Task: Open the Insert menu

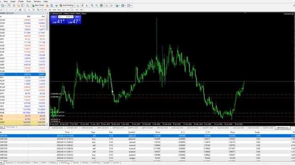Action: [x=13, y=1]
